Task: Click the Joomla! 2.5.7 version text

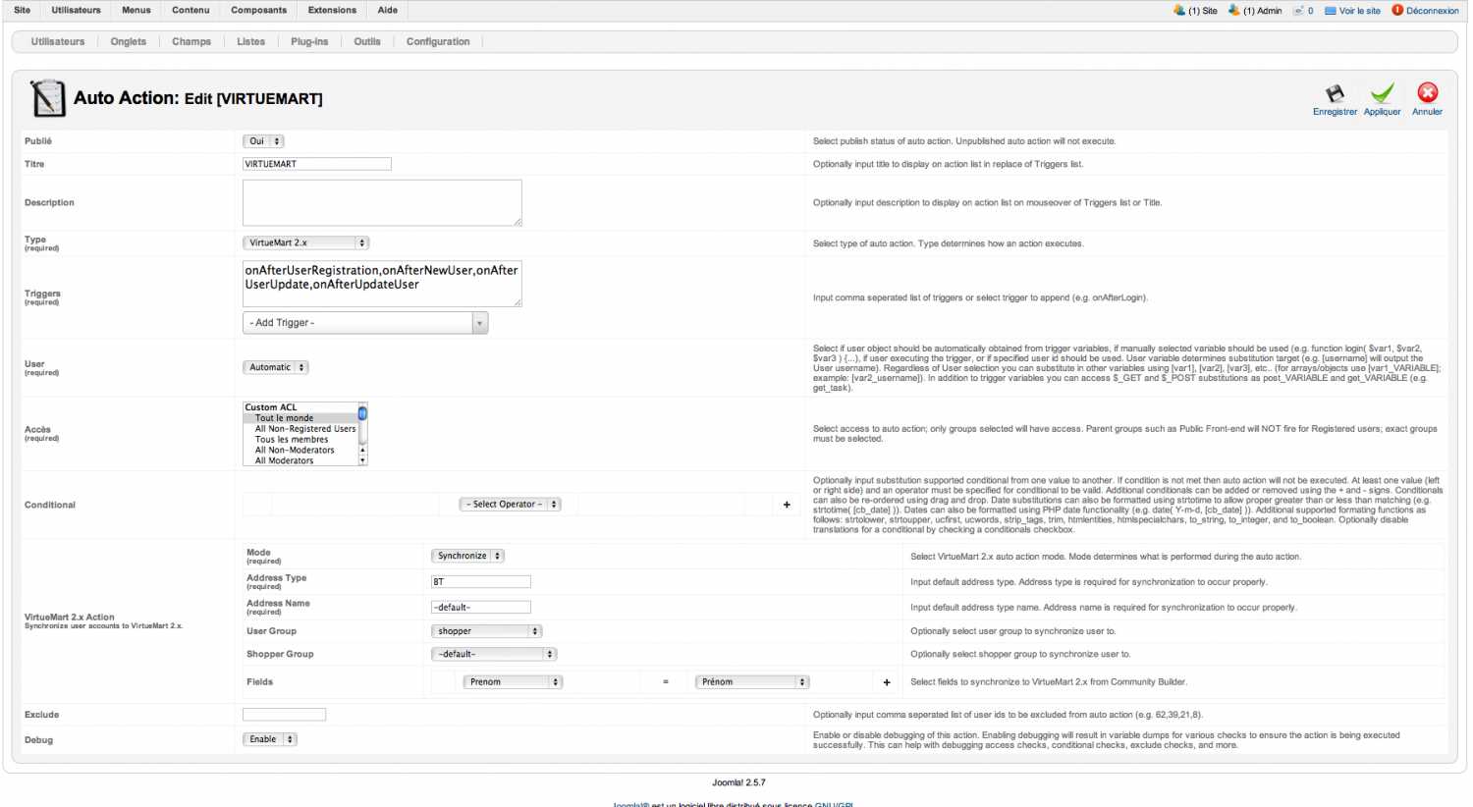Action: [x=738, y=782]
